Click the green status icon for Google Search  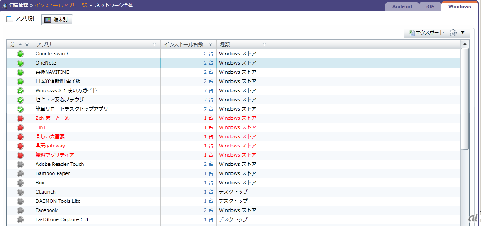pos(20,54)
